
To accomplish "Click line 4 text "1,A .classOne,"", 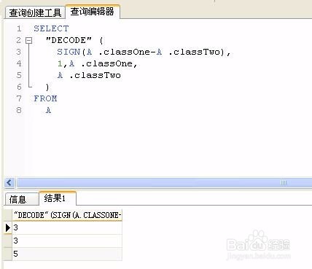I will point(98,63).
